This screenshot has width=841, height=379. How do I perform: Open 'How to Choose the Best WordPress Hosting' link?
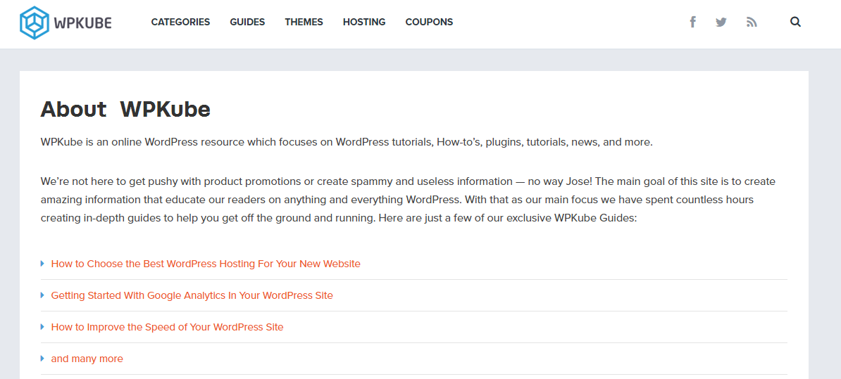[206, 264]
